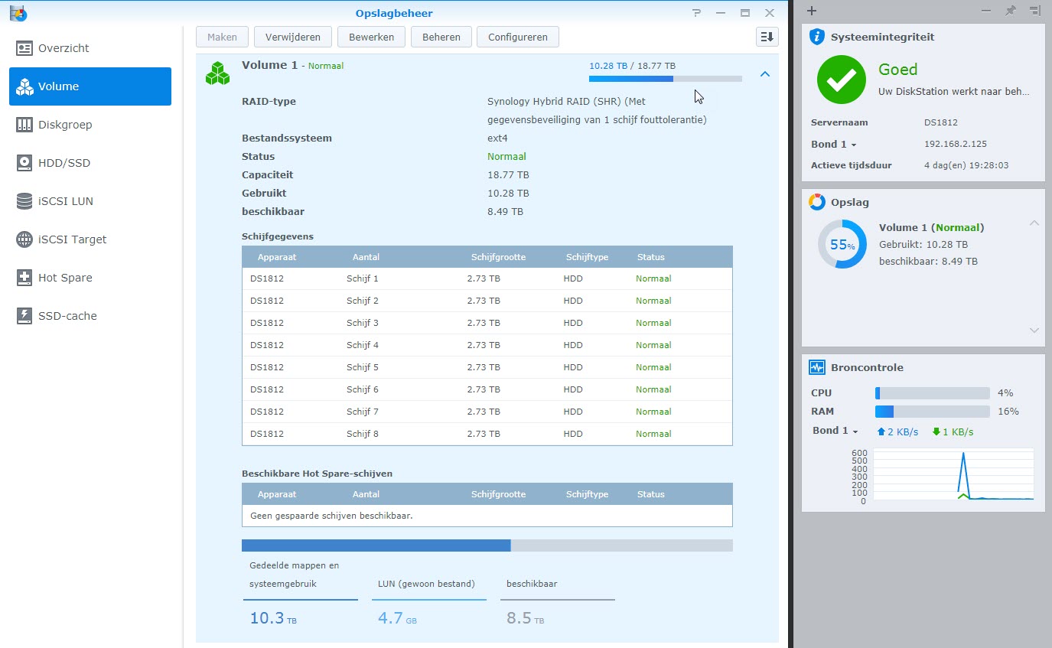Click the 55% storage usage ring
The image size is (1052, 648).
842,245
